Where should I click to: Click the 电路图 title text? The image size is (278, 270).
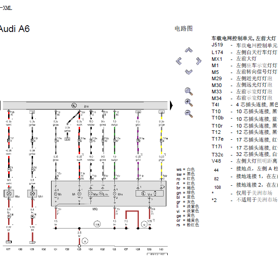(x=184, y=28)
